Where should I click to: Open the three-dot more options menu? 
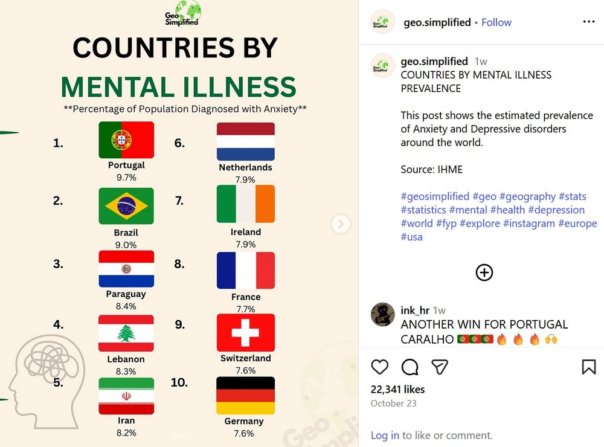point(588,22)
